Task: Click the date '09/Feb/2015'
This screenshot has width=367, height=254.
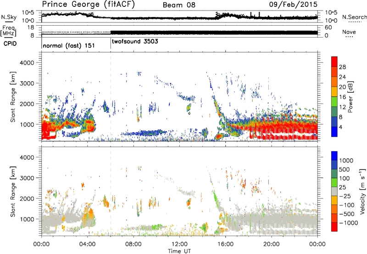Action: tap(293, 4)
